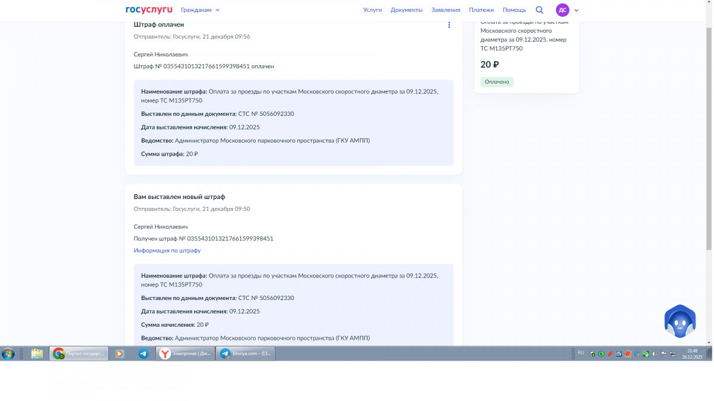Open three-dot menu on Штраф оплачен message
The width and height of the screenshot is (714, 401).
(449, 25)
